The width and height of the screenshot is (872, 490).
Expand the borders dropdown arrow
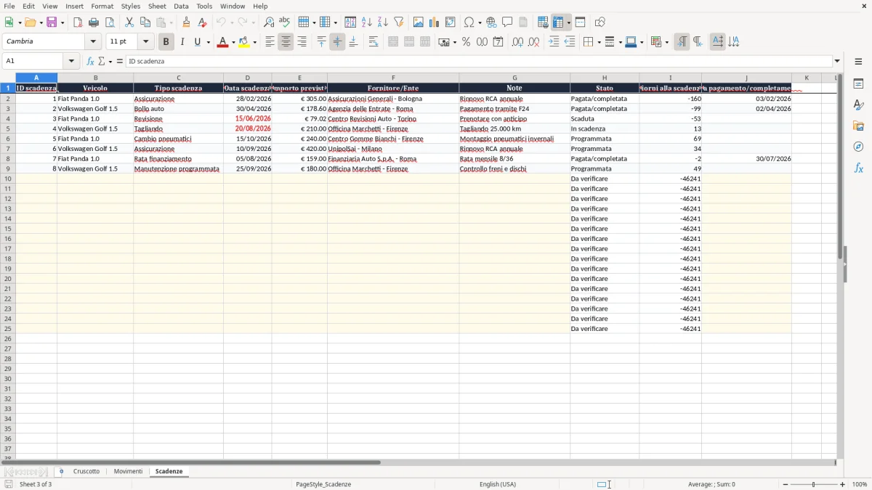click(599, 42)
